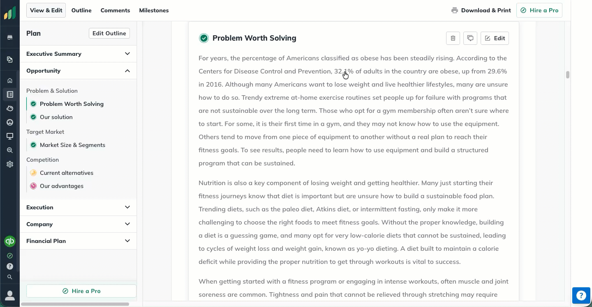The width and height of the screenshot is (592, 307).
Task: Open user profile avatar icon
Action: point(10,295)
